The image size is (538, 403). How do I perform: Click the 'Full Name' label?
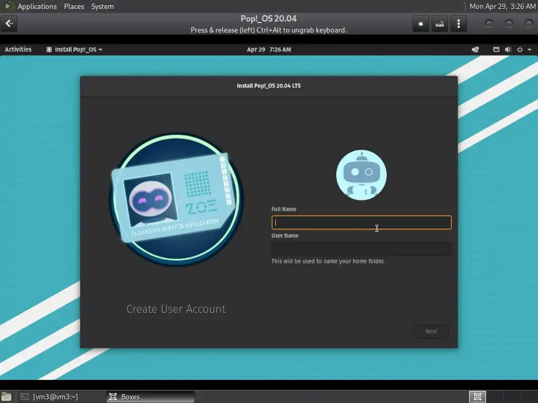(284, 209)
